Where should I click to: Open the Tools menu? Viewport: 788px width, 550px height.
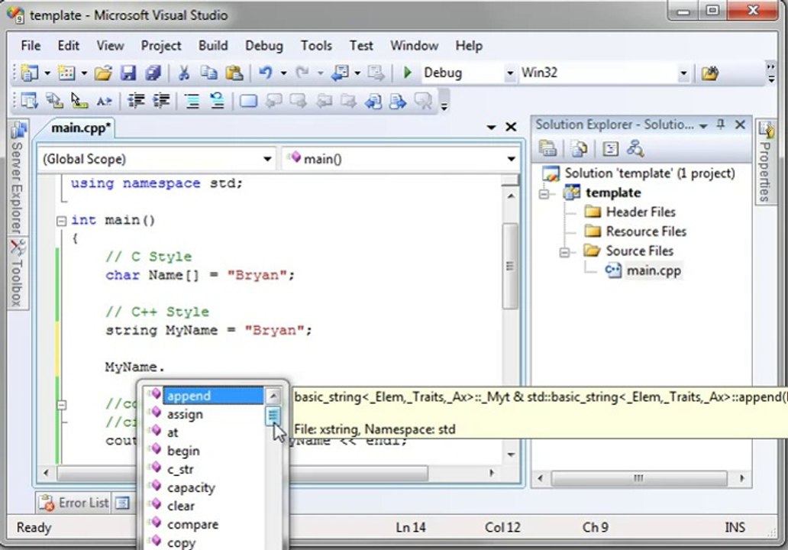pos(316,46)
